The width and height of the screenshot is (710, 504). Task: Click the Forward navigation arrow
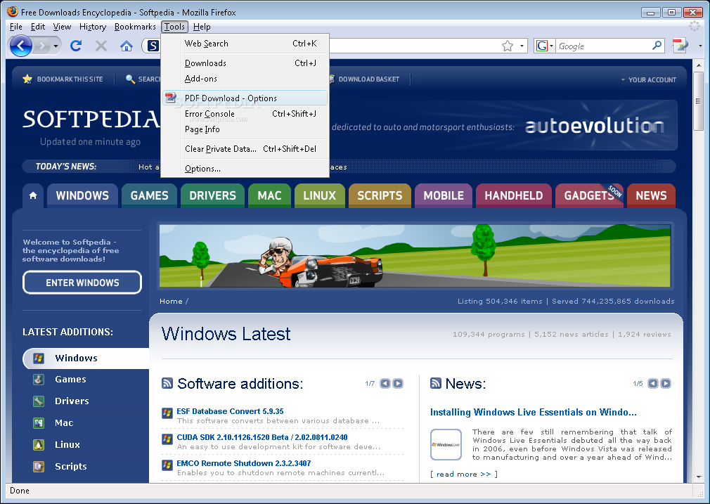(42, 46)
